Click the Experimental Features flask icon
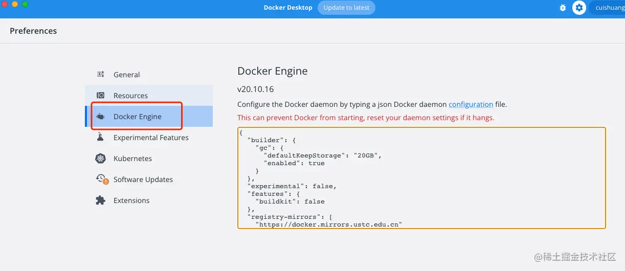Image resolution: width=625 pixels, height=271 pixels. pos(101,138)
